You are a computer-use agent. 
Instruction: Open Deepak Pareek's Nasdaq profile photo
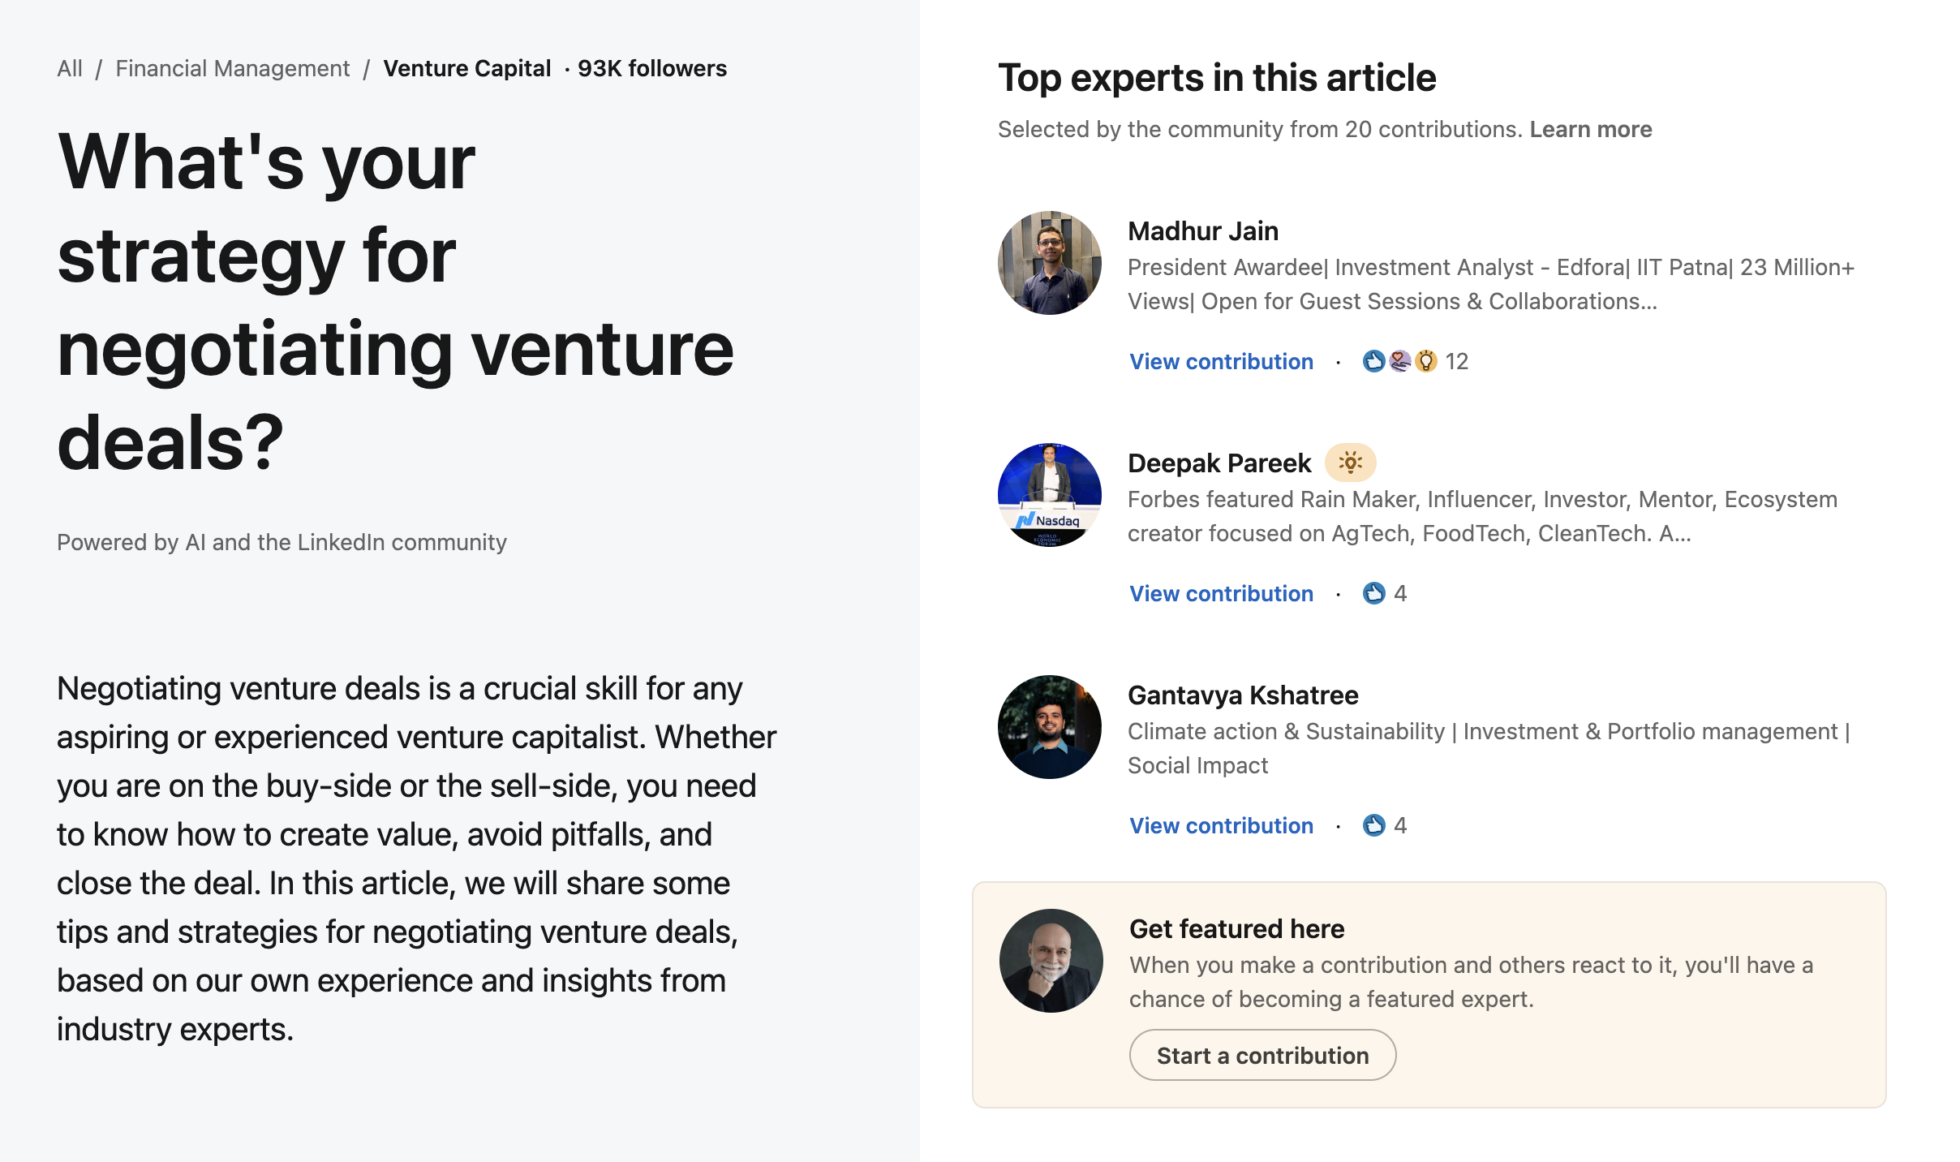(x=1049, y=495)
